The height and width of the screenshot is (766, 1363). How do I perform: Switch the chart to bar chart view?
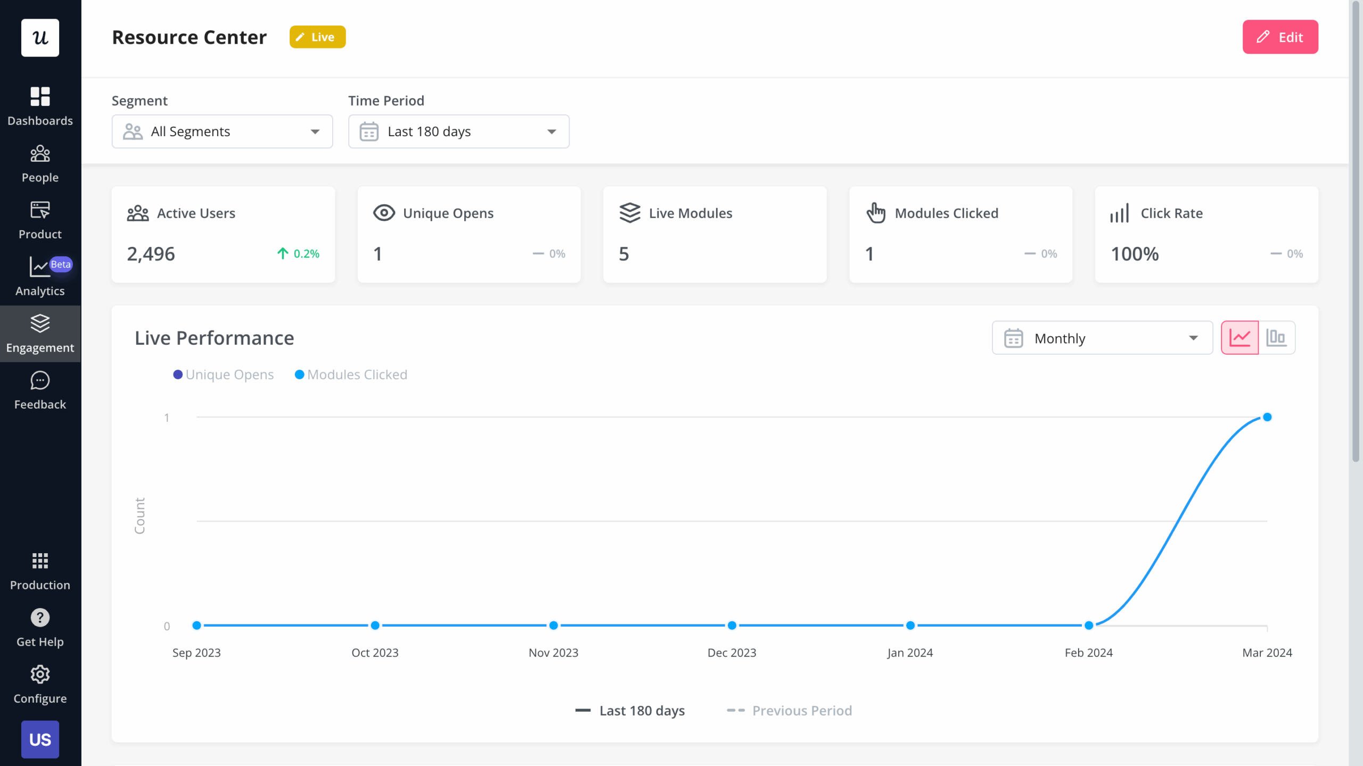pyautogui.click(x=1277, y=337)
